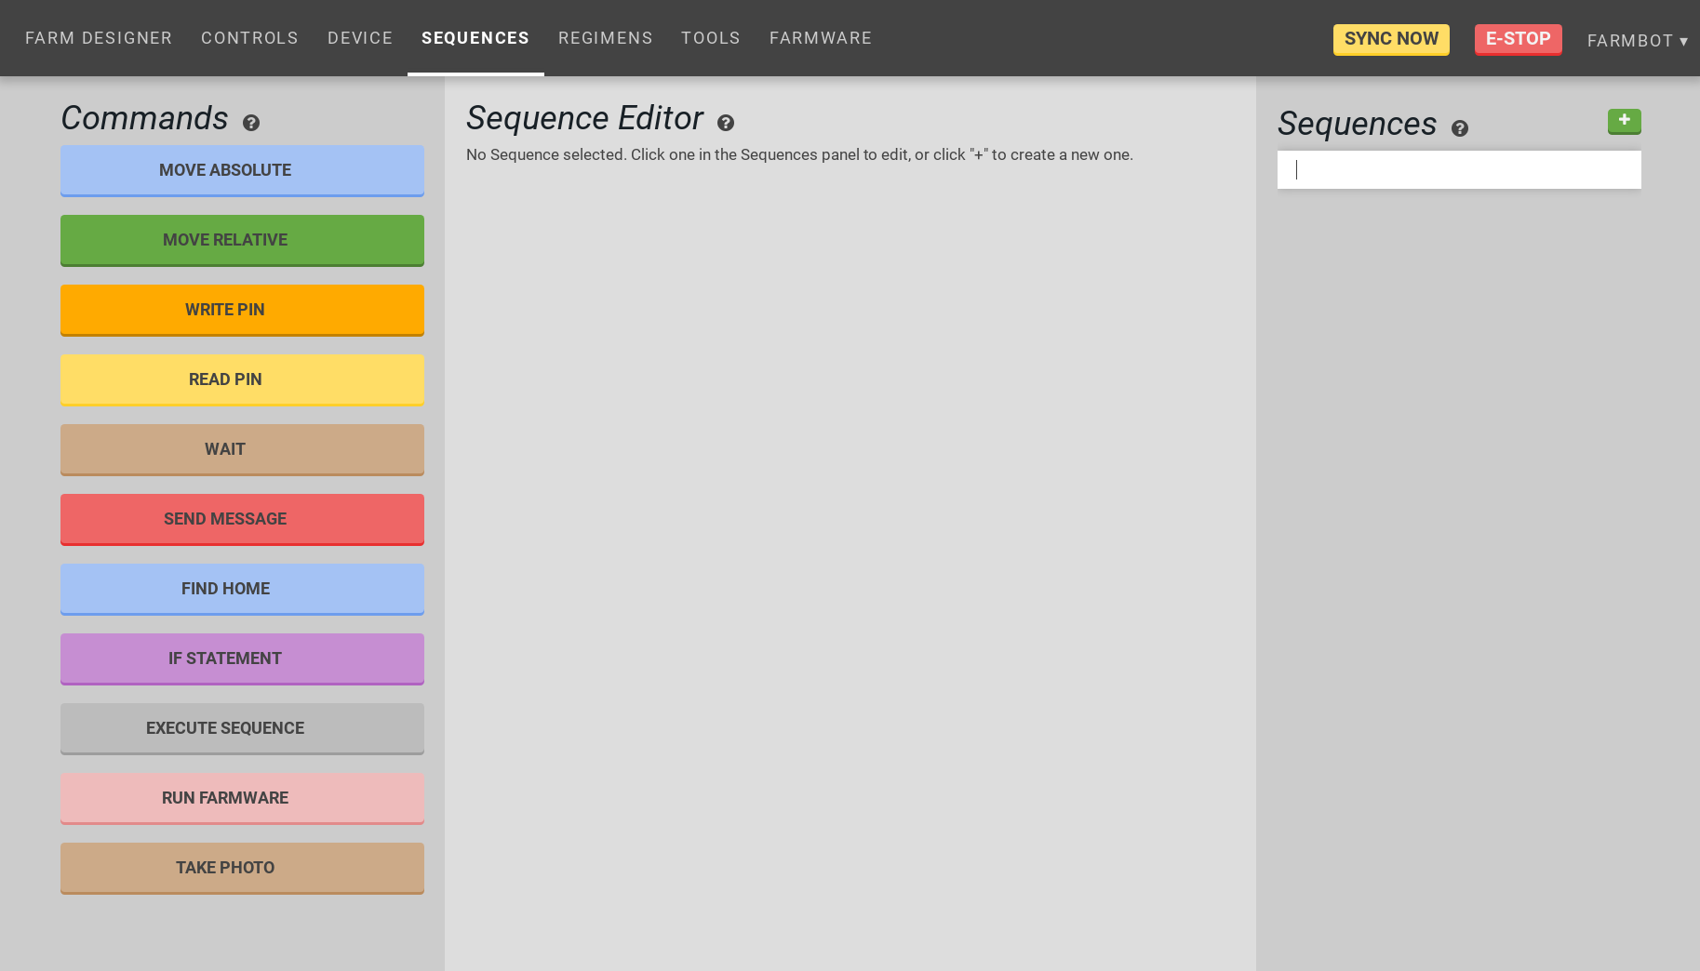Screen dimensions: 1700x971
Task: Open the DEVICE page
Action: pos(360,38)
